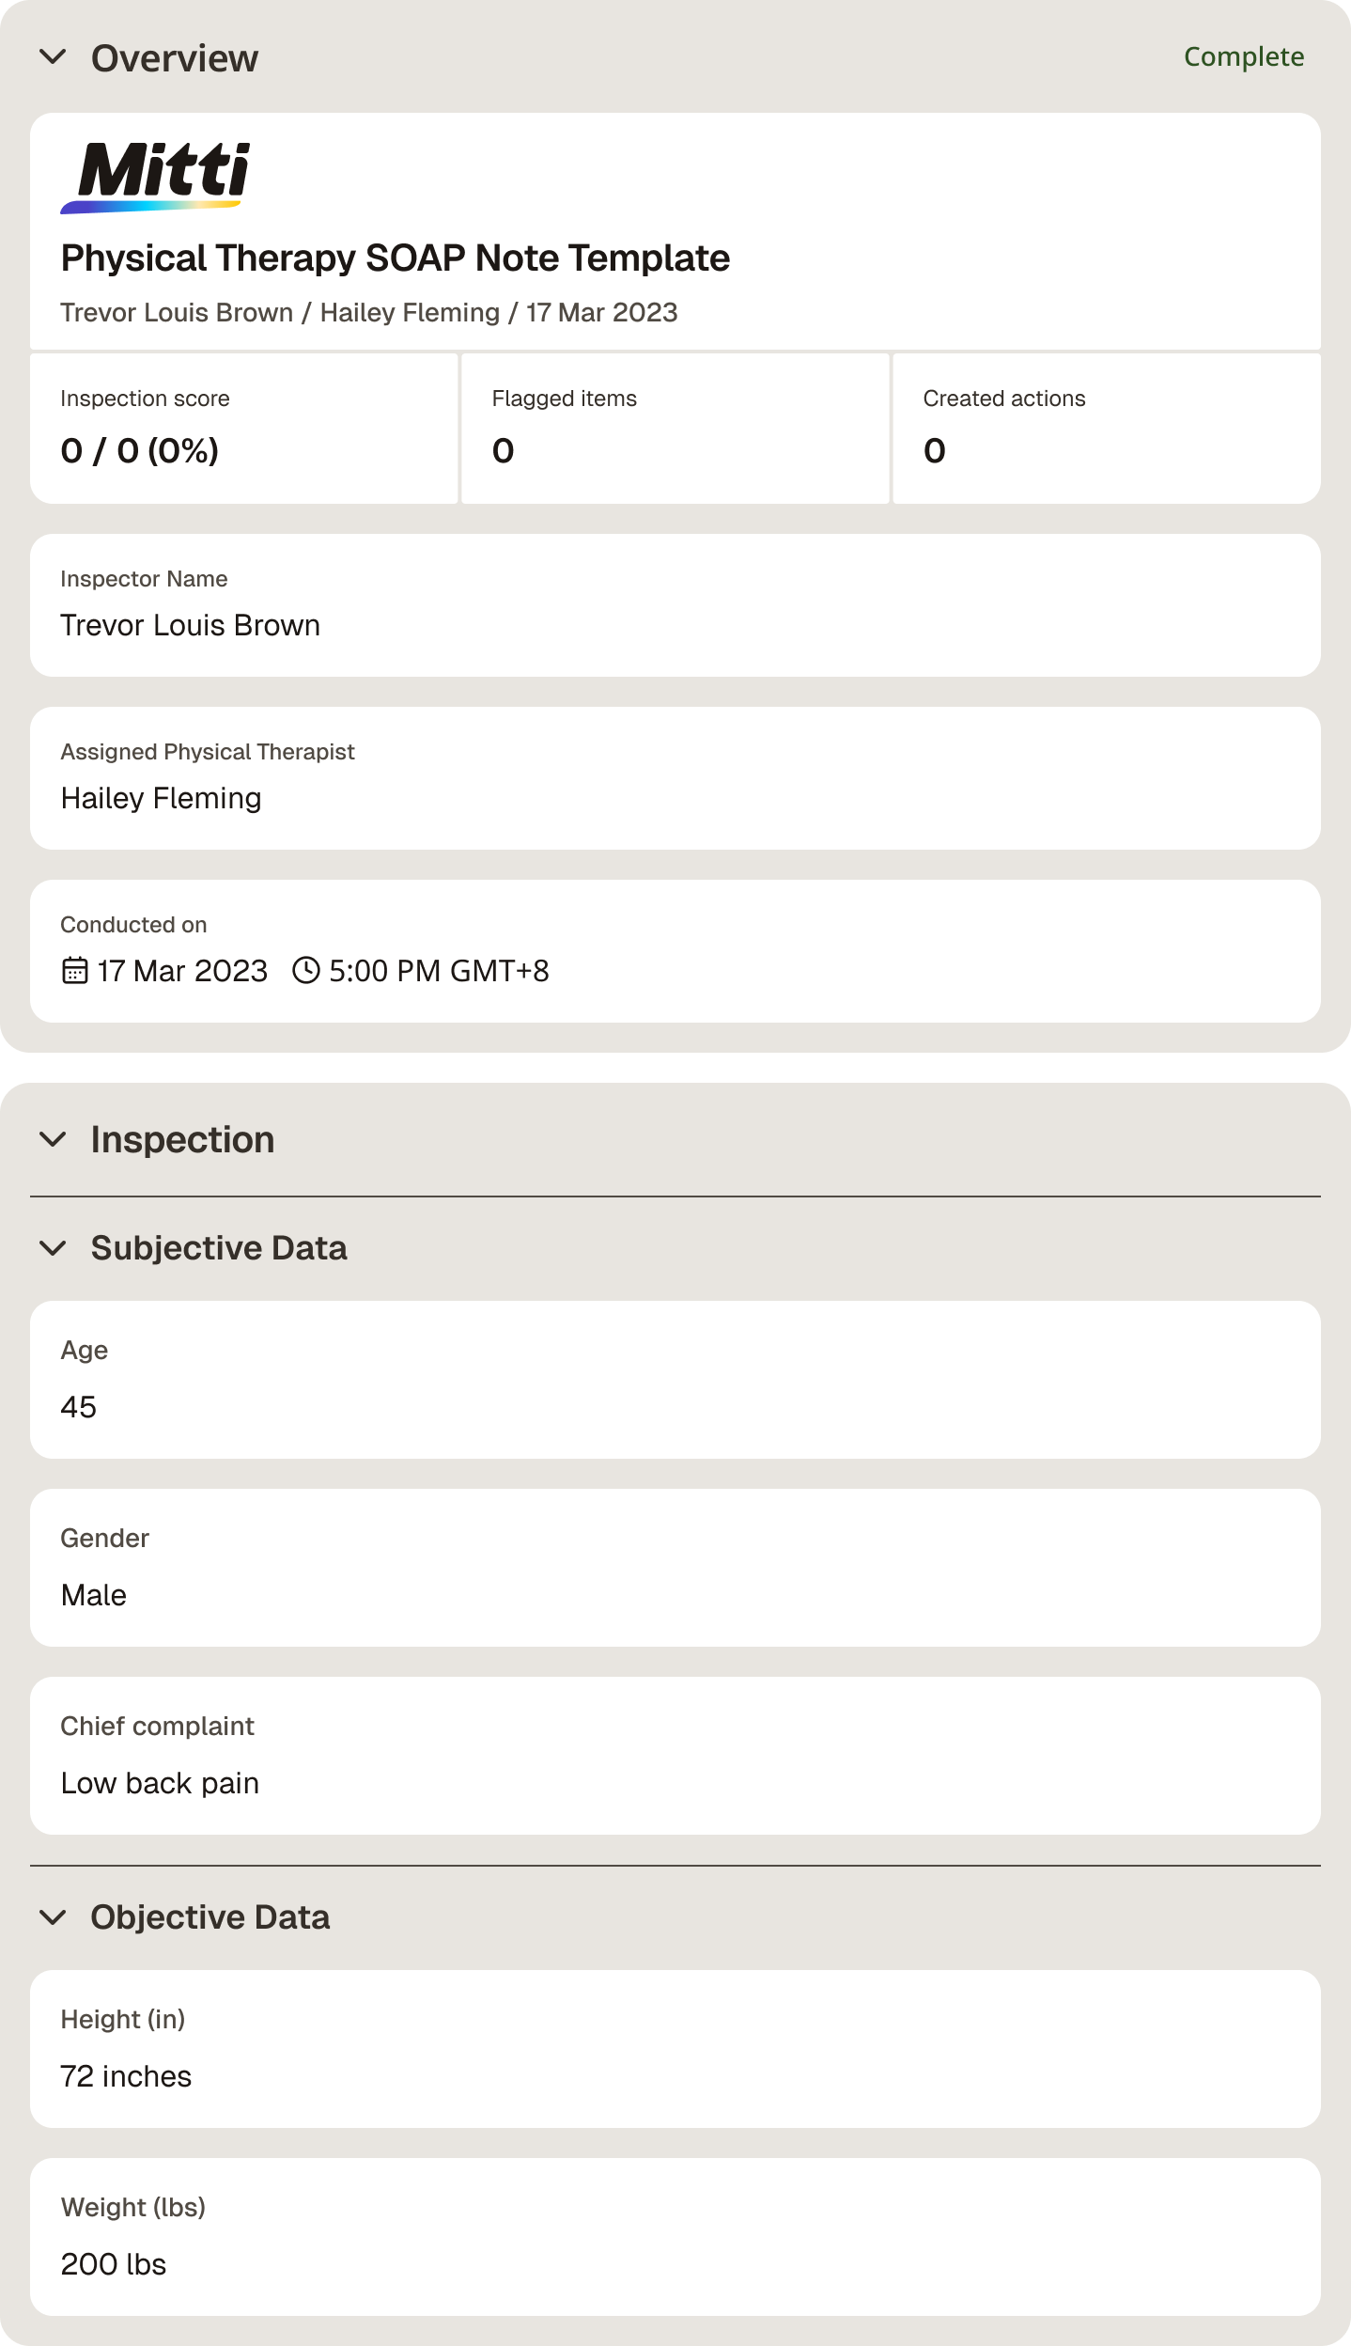The image size is (1351, 2346).
Task: Click the calendar icon beside 17 Mar 2023
Action: click(x=74, y=970)
